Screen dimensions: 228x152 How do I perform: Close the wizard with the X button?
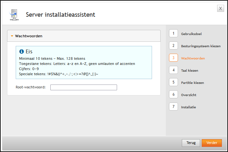point(220,8)
